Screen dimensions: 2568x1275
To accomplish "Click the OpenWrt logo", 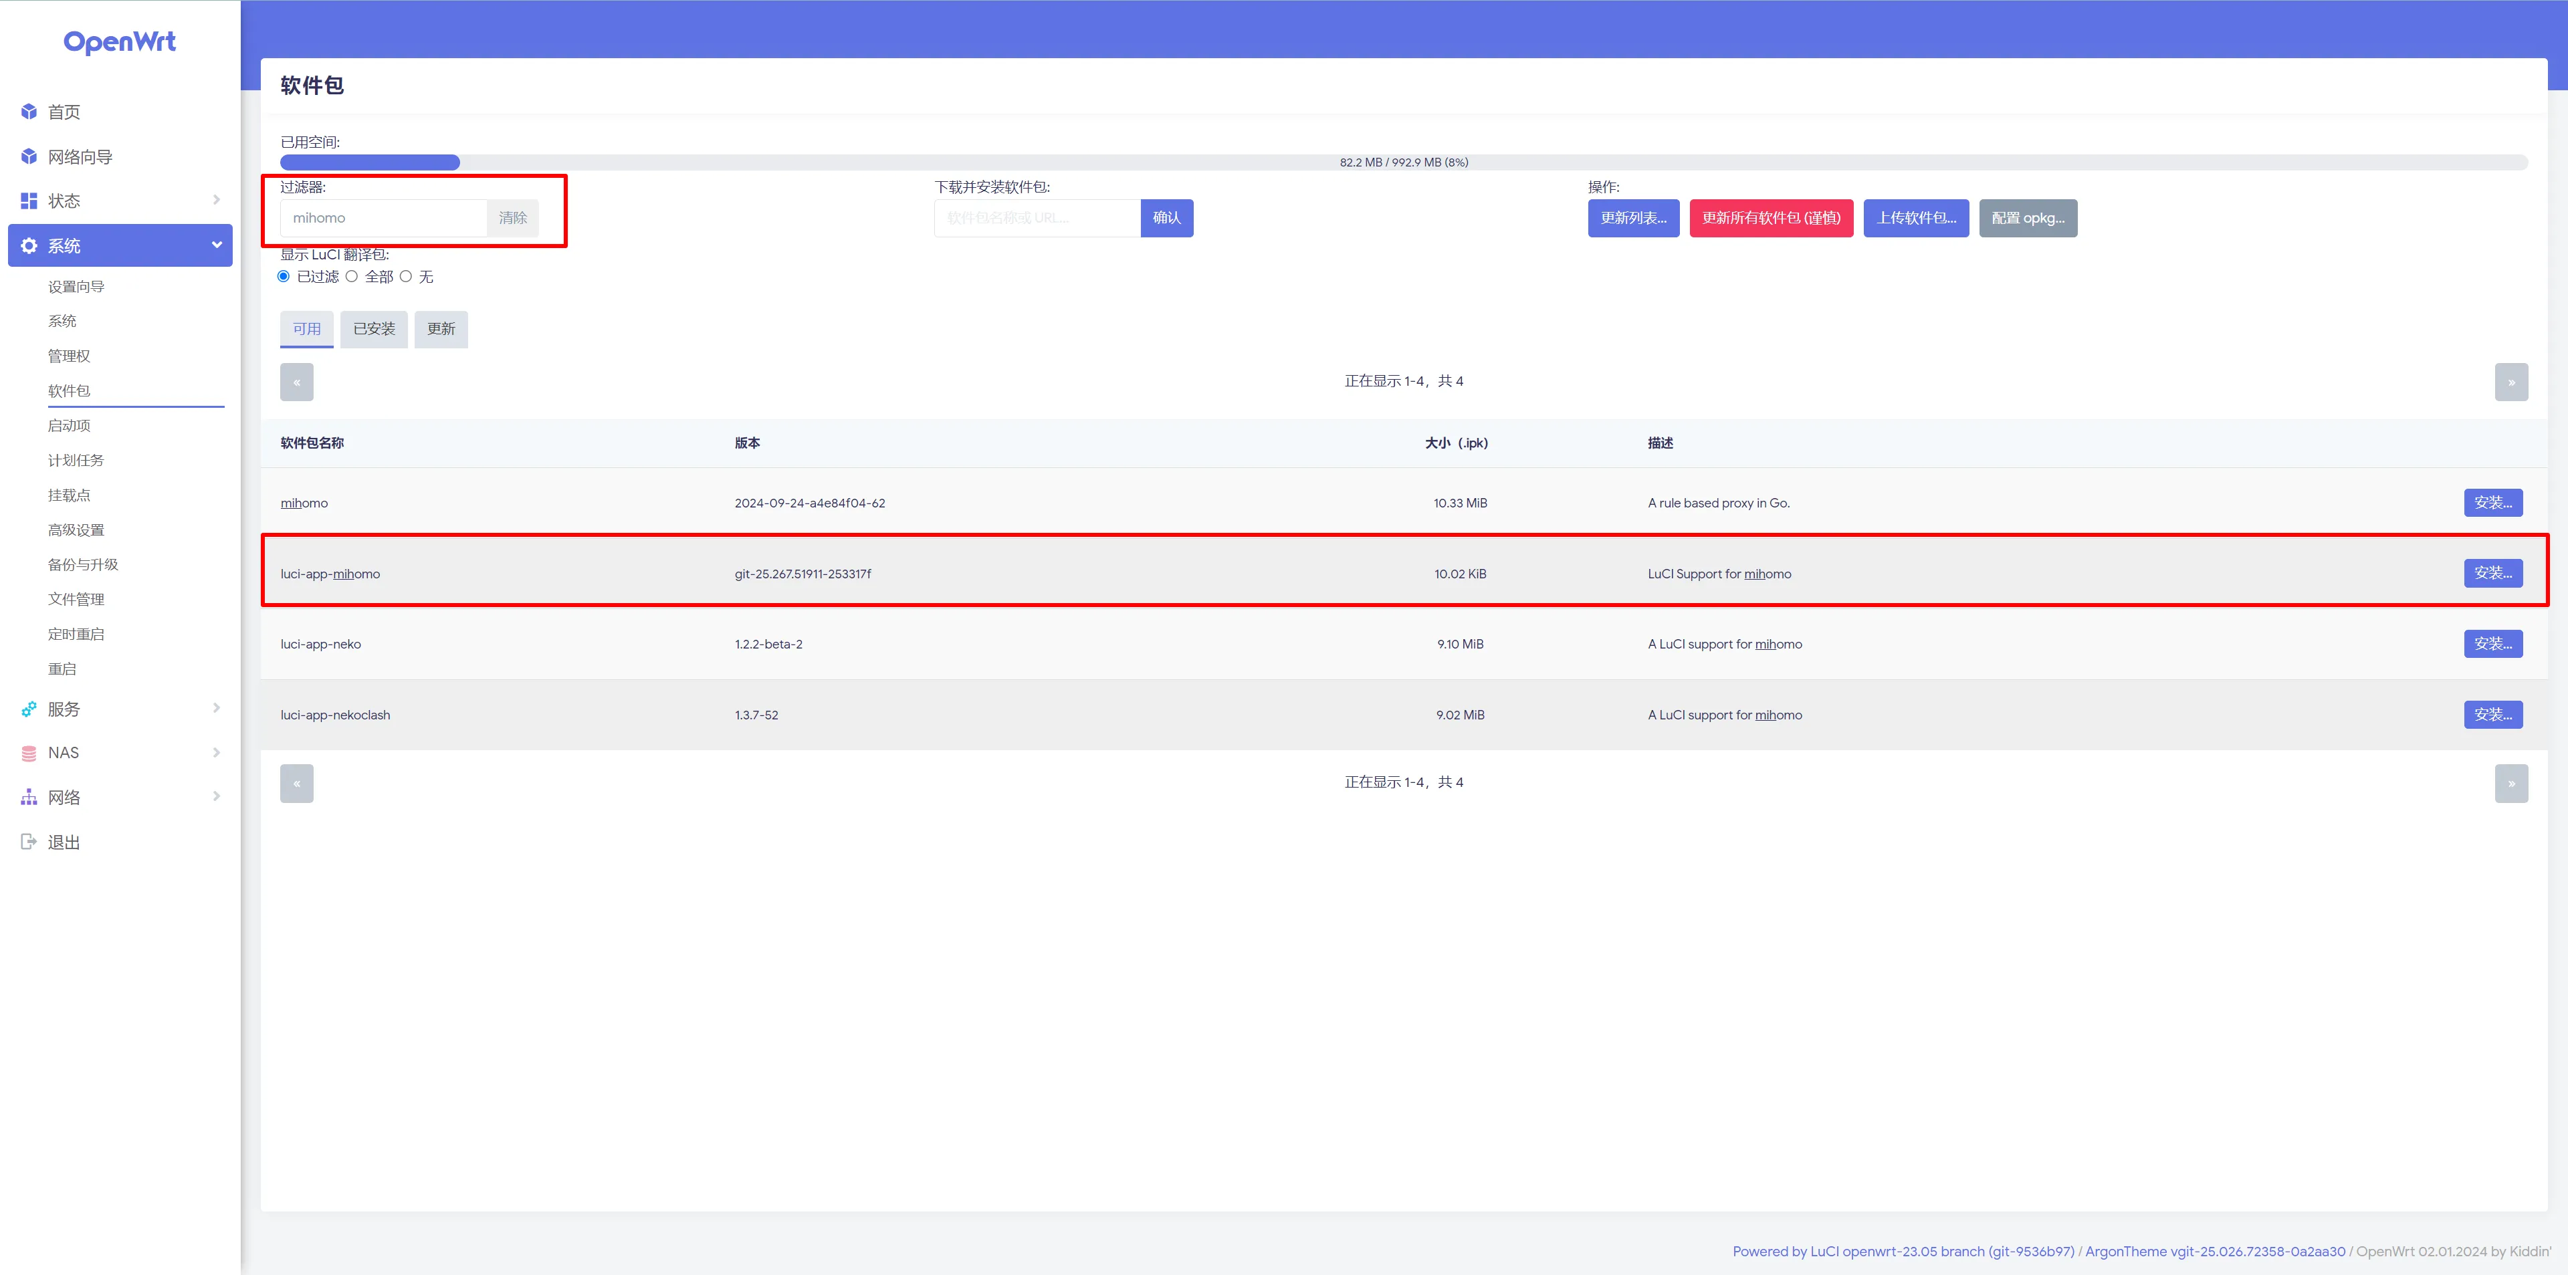I will (x=120, y=42).
